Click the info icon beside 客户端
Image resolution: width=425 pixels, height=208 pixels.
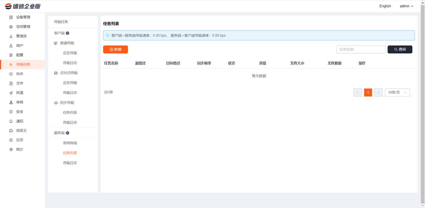click(x=68, y=33)
